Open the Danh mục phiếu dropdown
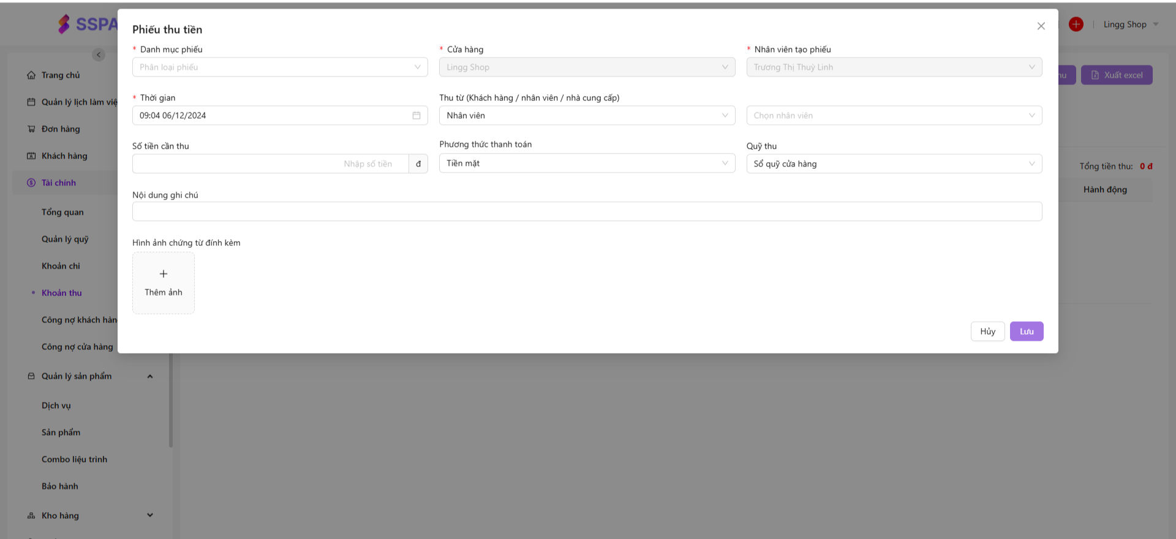Image resolution: width=1176 pixels, height=539 pixels. point(280,67)
